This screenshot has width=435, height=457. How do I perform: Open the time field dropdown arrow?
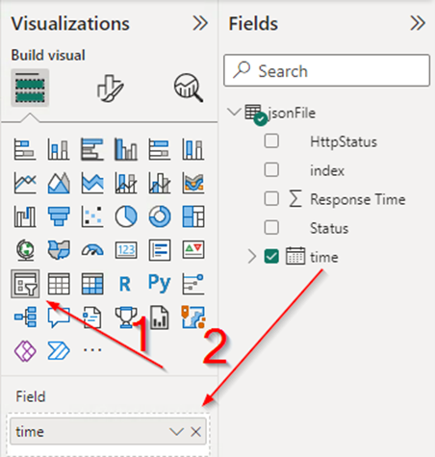pyautogui.click(x=176, y=432)
